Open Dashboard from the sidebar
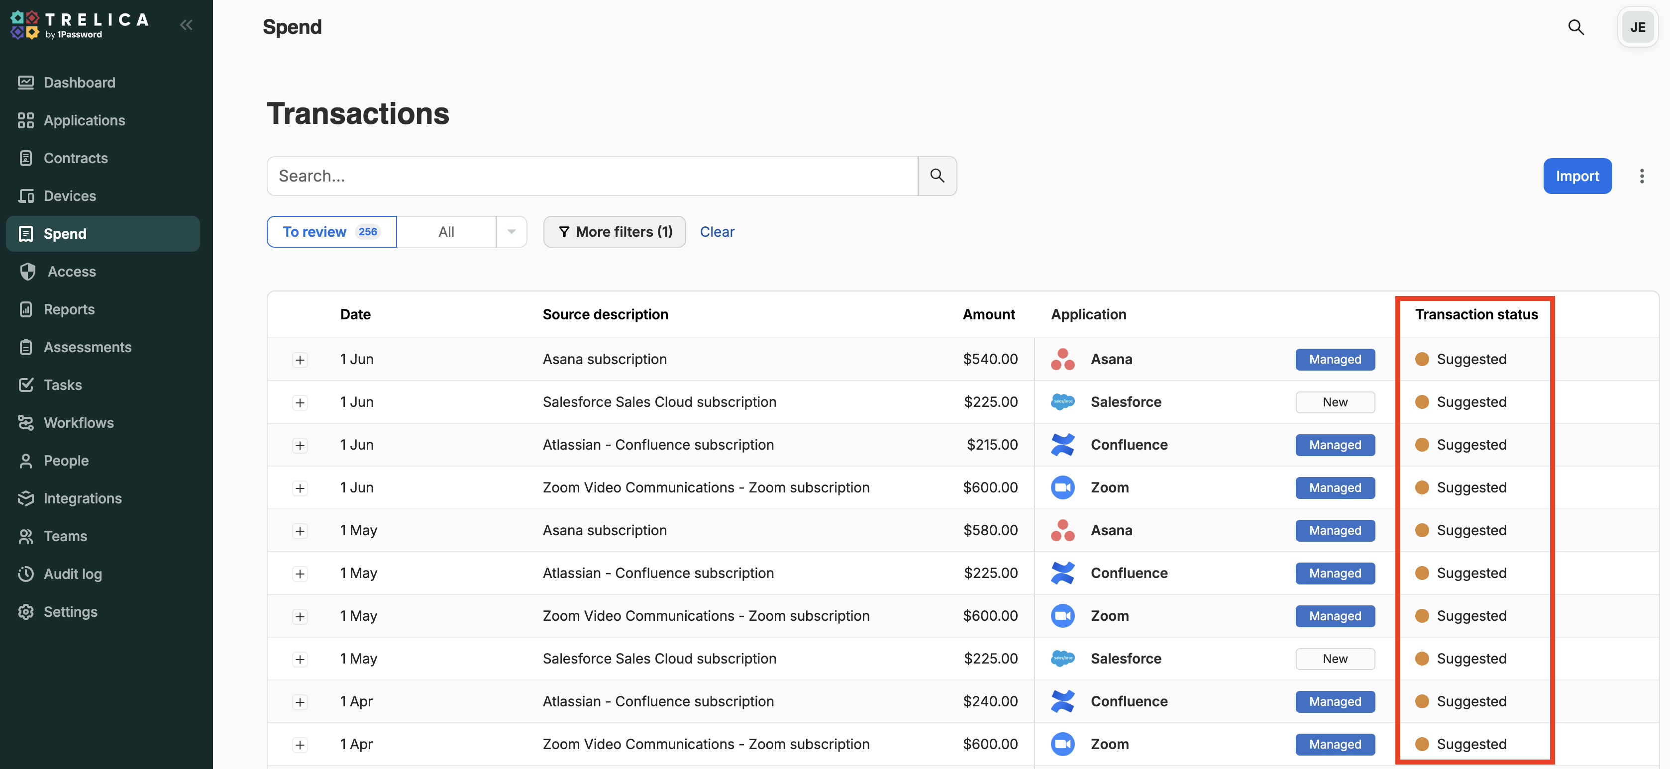1670x769 pixels. pos(79,82)
